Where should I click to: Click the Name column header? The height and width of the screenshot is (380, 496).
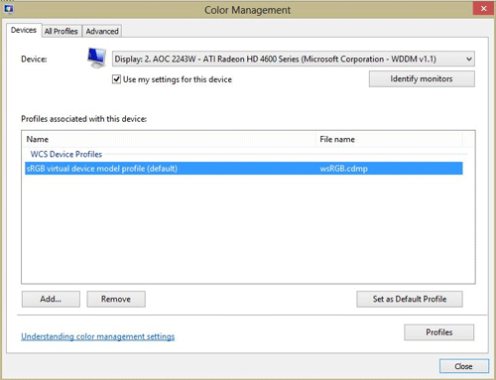pyautogui.click(x=170, y=139)
